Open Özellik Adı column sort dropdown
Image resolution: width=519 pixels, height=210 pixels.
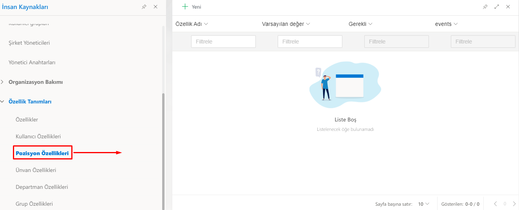click(206, 24)
